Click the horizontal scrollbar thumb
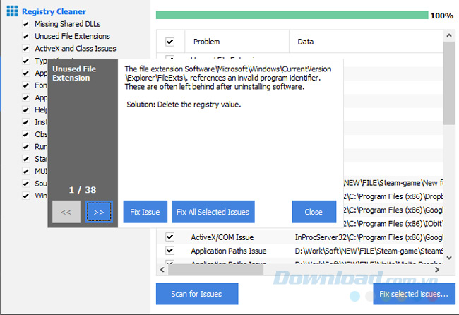 tap(216, 269)
